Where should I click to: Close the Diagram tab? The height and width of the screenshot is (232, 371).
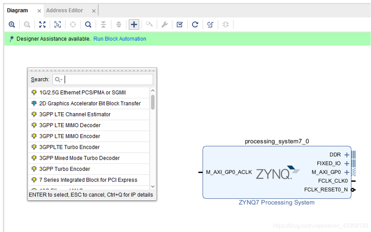pyautogui.click(x=39, y=11)
